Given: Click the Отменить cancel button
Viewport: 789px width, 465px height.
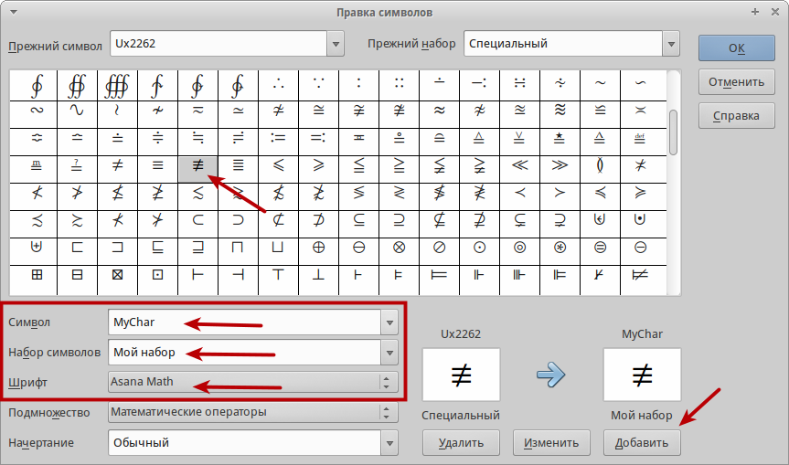Looking at the screenshot, I should pos(737,82).
